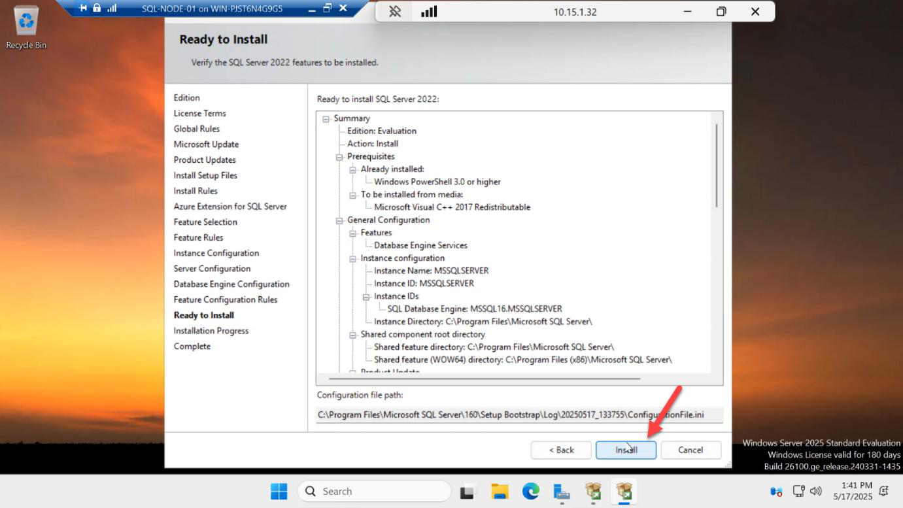Viewport: 903px width, 508px height.
Task: Select 'Instance ID: MSSQLSERVER' row
Action: point(424,284)
